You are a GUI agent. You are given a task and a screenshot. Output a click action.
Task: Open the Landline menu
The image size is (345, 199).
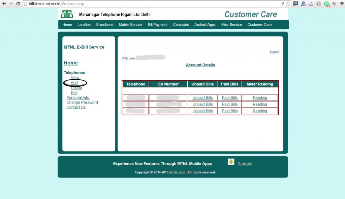(x=84, y=25)
